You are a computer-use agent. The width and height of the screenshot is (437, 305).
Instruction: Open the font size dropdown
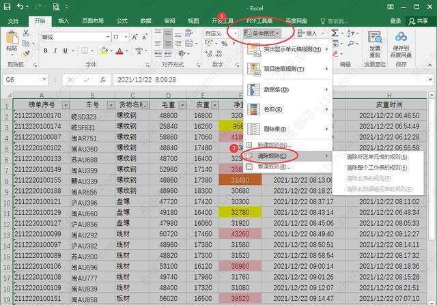125,37
